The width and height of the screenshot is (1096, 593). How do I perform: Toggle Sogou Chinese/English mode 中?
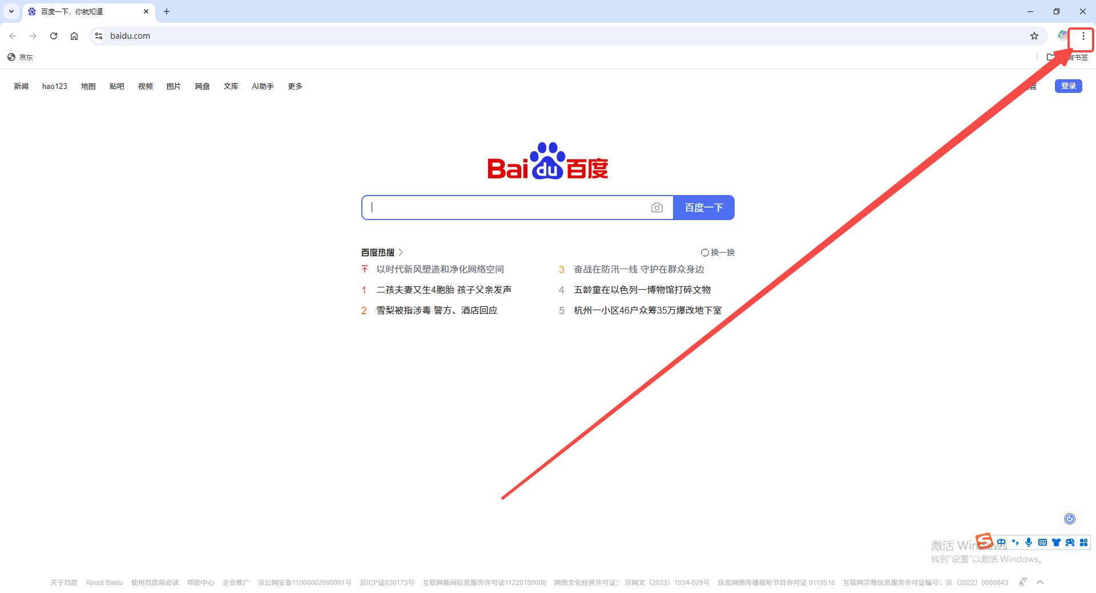[x=1001, y=542]
